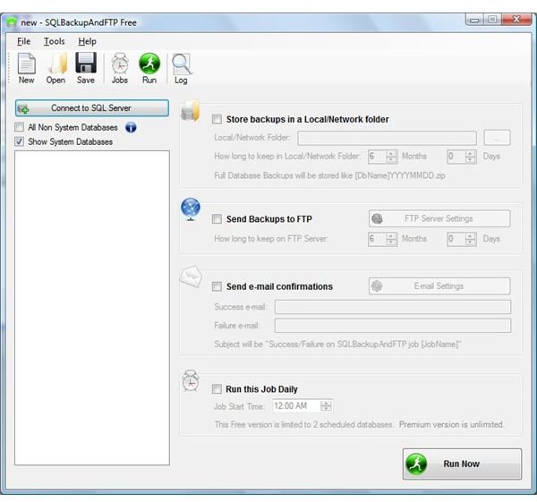Click Connect to SQL Server button
Screen dimensions: 537x502
[x=92, y=108]
